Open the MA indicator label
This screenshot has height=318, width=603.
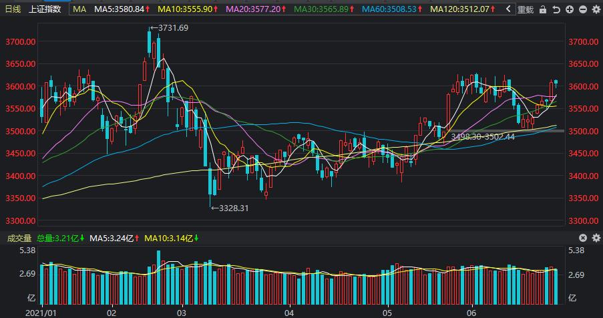79,9
